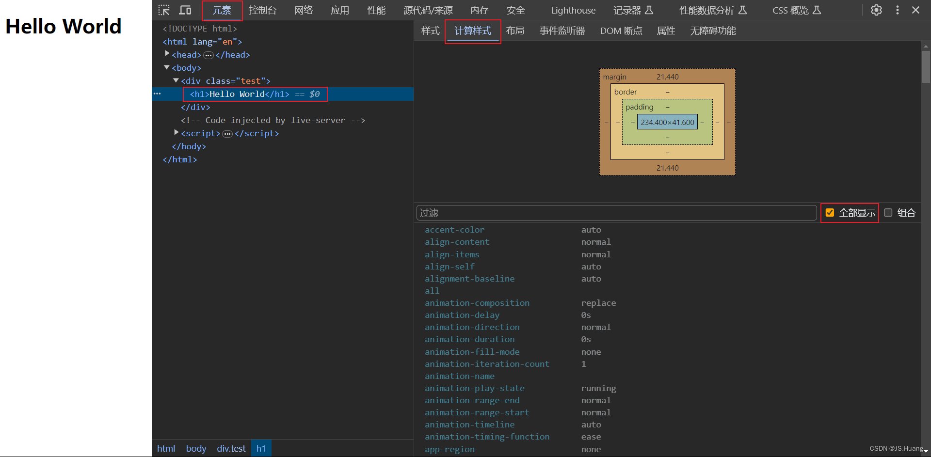The image size is (931, 457).
Task: Click the box model content size 234.400×41.600
Action: [x=667, y=122]
